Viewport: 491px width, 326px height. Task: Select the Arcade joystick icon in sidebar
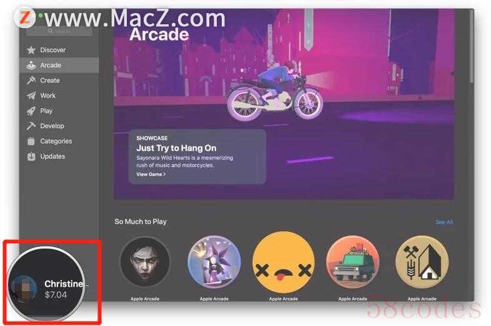(31, 65)
